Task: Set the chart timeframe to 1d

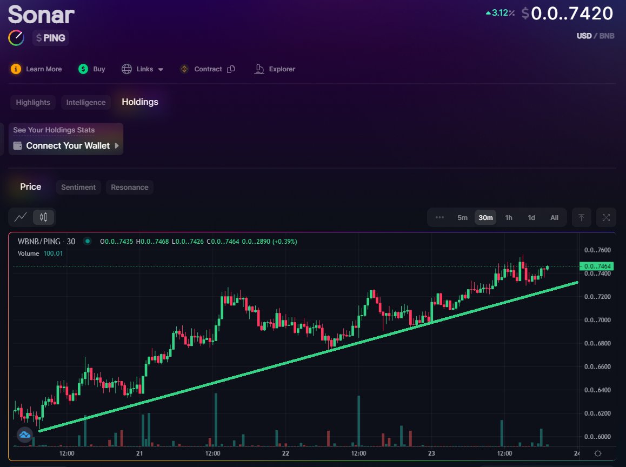Action: [531, 217]
